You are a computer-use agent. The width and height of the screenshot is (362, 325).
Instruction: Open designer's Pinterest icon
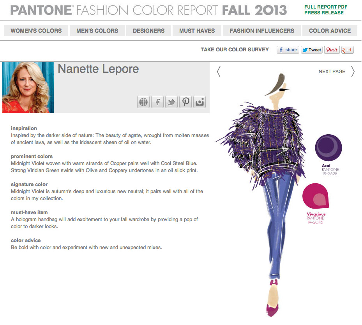tap(185, 102)
